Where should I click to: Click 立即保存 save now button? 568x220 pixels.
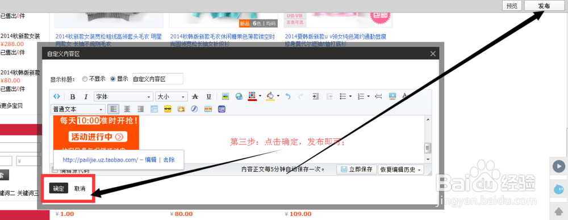coord(356,170)
